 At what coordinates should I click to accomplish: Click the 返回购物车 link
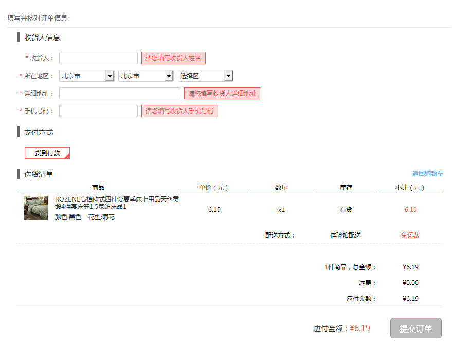[427, 174]
